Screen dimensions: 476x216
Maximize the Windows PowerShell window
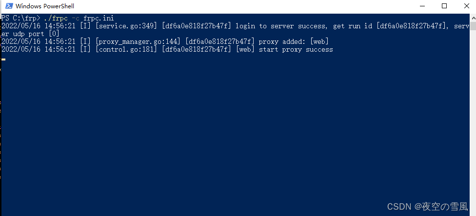(x=444, y=6)
